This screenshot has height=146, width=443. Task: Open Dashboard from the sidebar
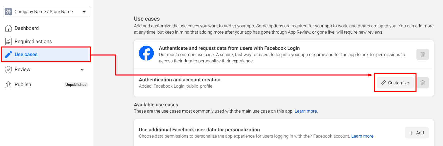(27, 28)
